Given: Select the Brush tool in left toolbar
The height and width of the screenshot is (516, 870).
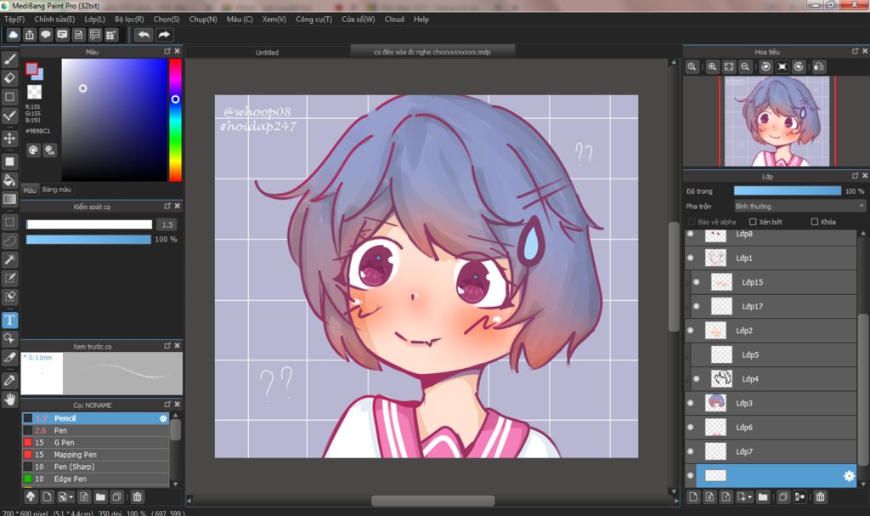Looking at the screenshot, I should [x=9, y=59].
